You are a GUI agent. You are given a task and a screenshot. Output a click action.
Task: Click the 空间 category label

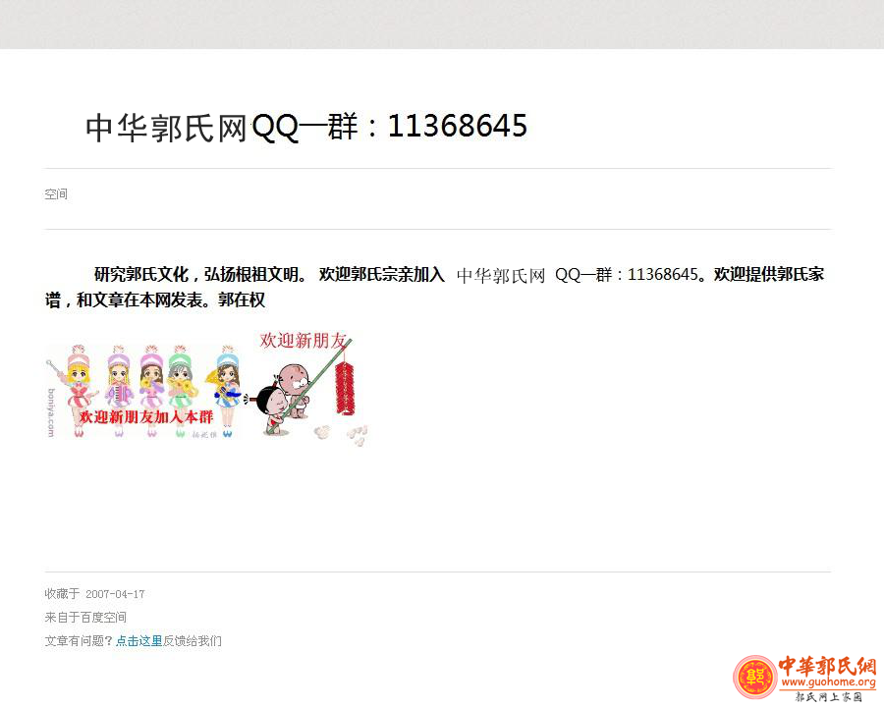(56, 193)
